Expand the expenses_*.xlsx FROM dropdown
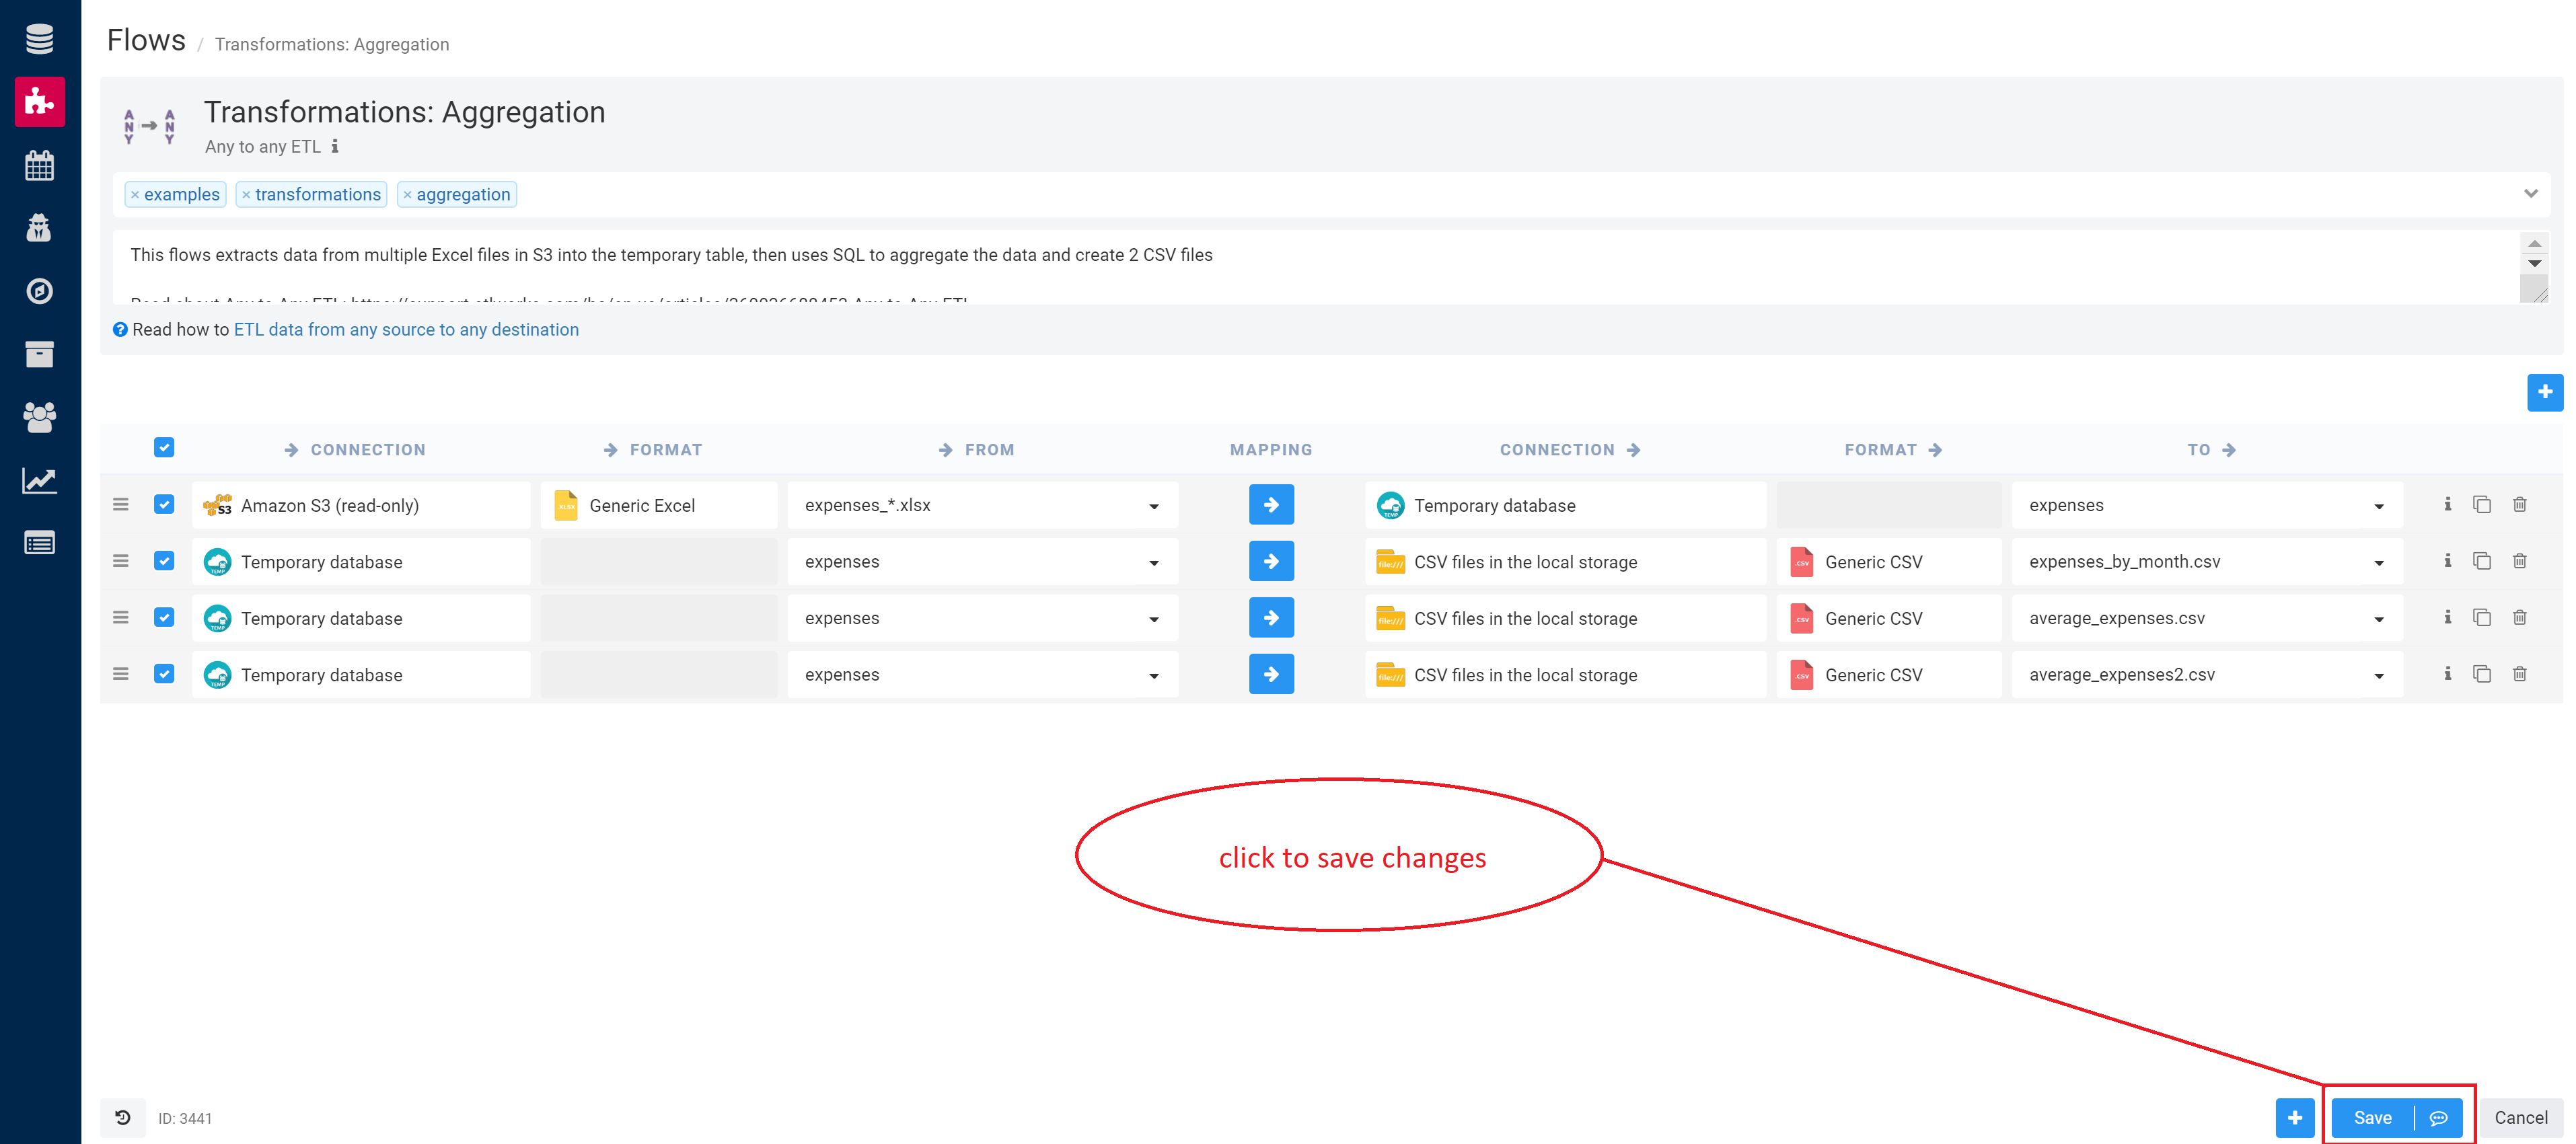This screenshot has height=1144, width=2576. [x=1155, y=505]
